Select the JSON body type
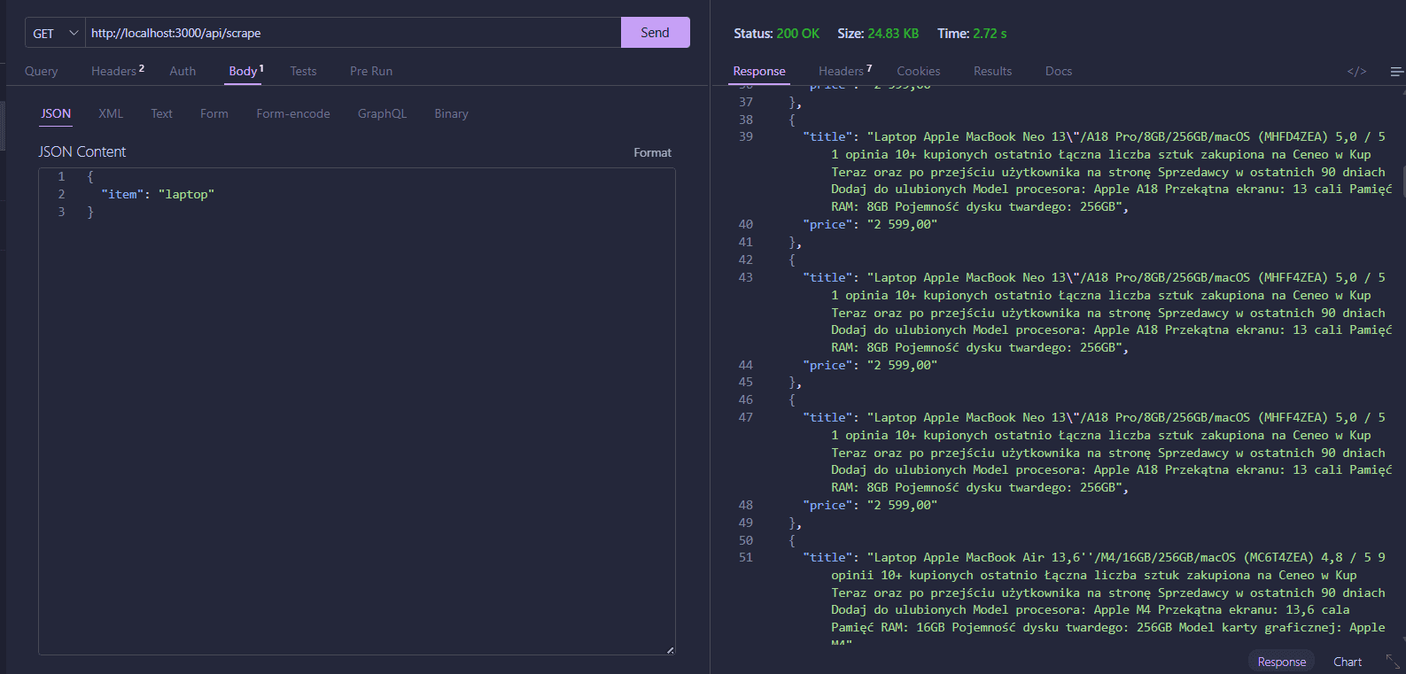Screen dimensions: 1406x674 click(56, 113)
